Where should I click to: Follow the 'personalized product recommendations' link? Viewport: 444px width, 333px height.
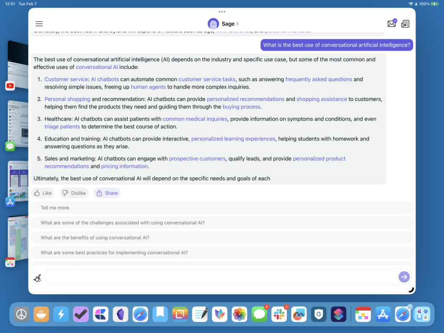[319, 159]
